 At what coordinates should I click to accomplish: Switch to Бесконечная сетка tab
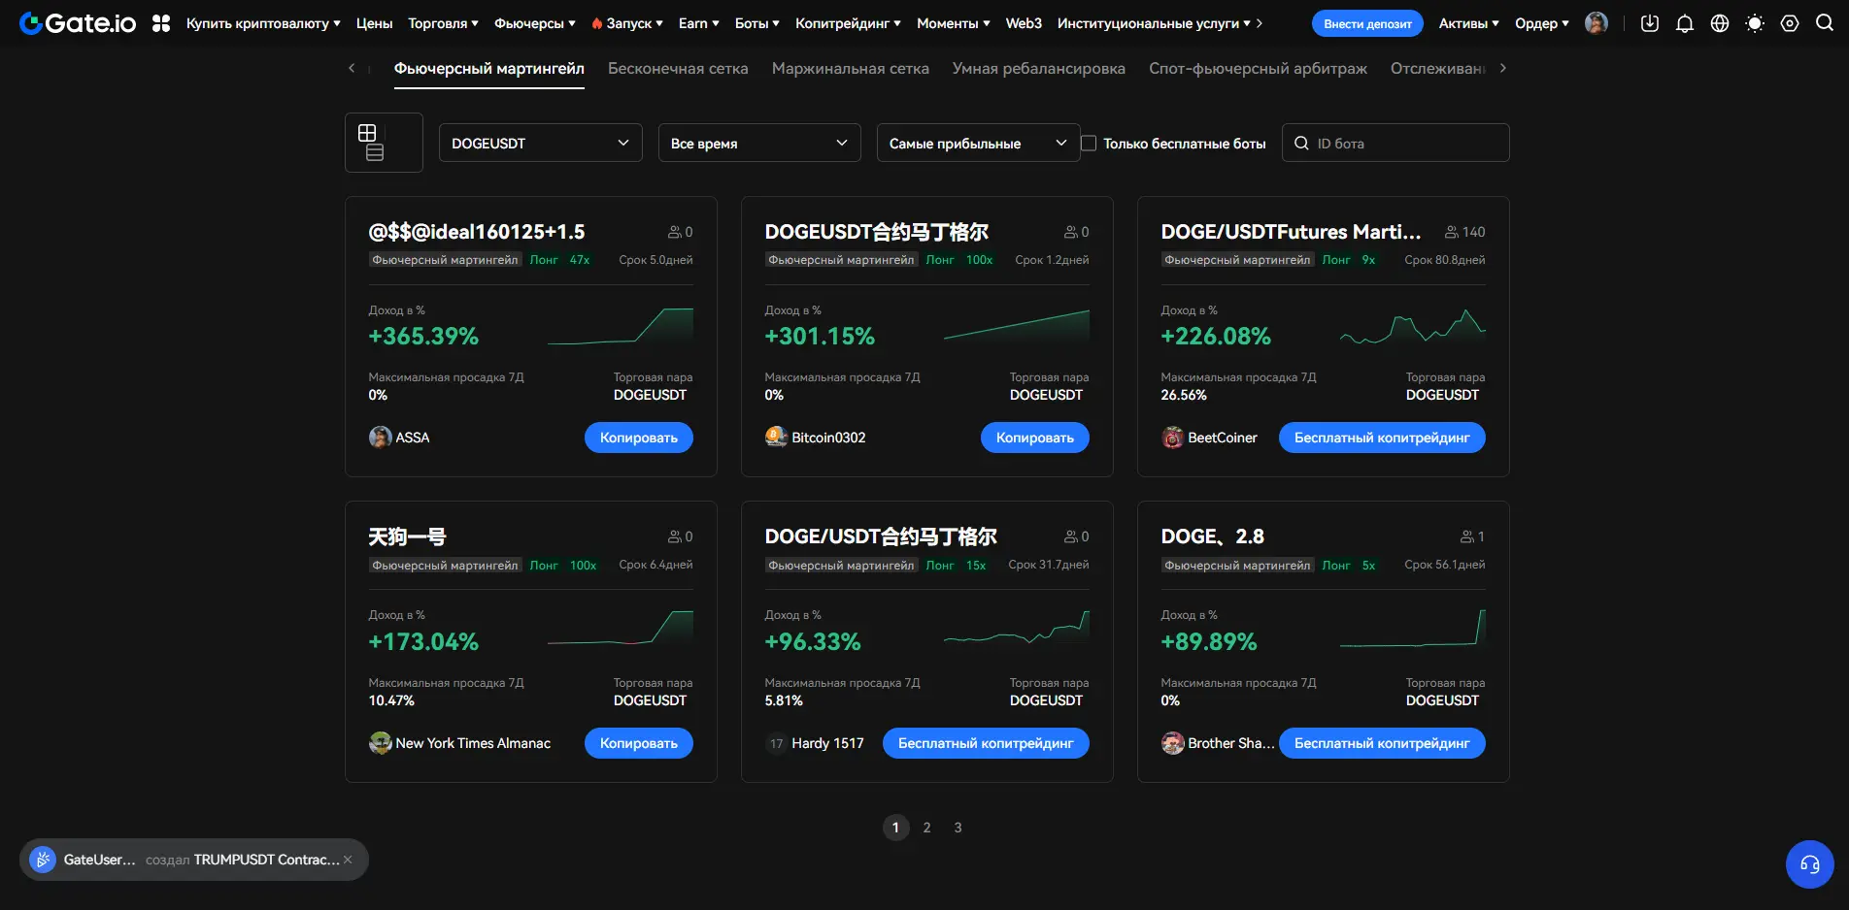(678, 68)
